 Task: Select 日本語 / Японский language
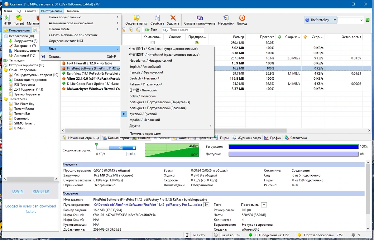[167, 90]
